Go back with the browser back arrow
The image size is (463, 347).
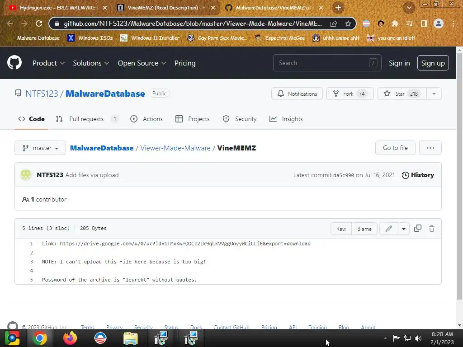[x=10, y=23]
